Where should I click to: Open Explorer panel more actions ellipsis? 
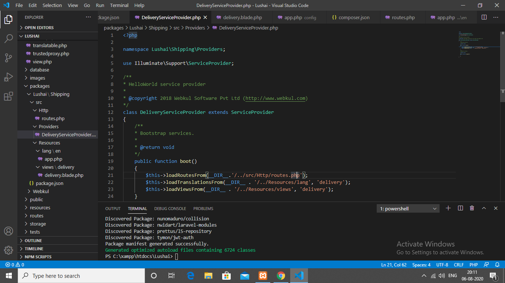(88, 17)
